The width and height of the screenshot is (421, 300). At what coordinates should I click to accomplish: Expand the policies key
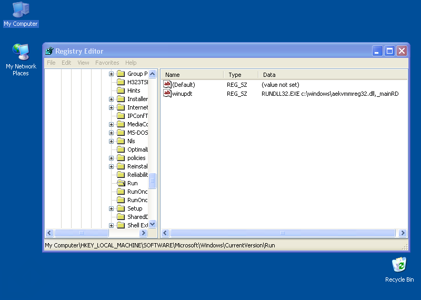tap(111, 158)
